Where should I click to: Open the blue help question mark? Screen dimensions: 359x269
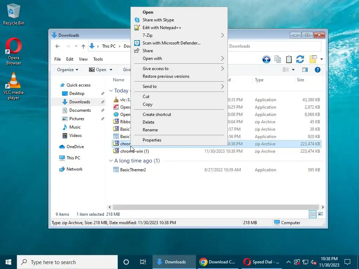click(x=317, y=70)
